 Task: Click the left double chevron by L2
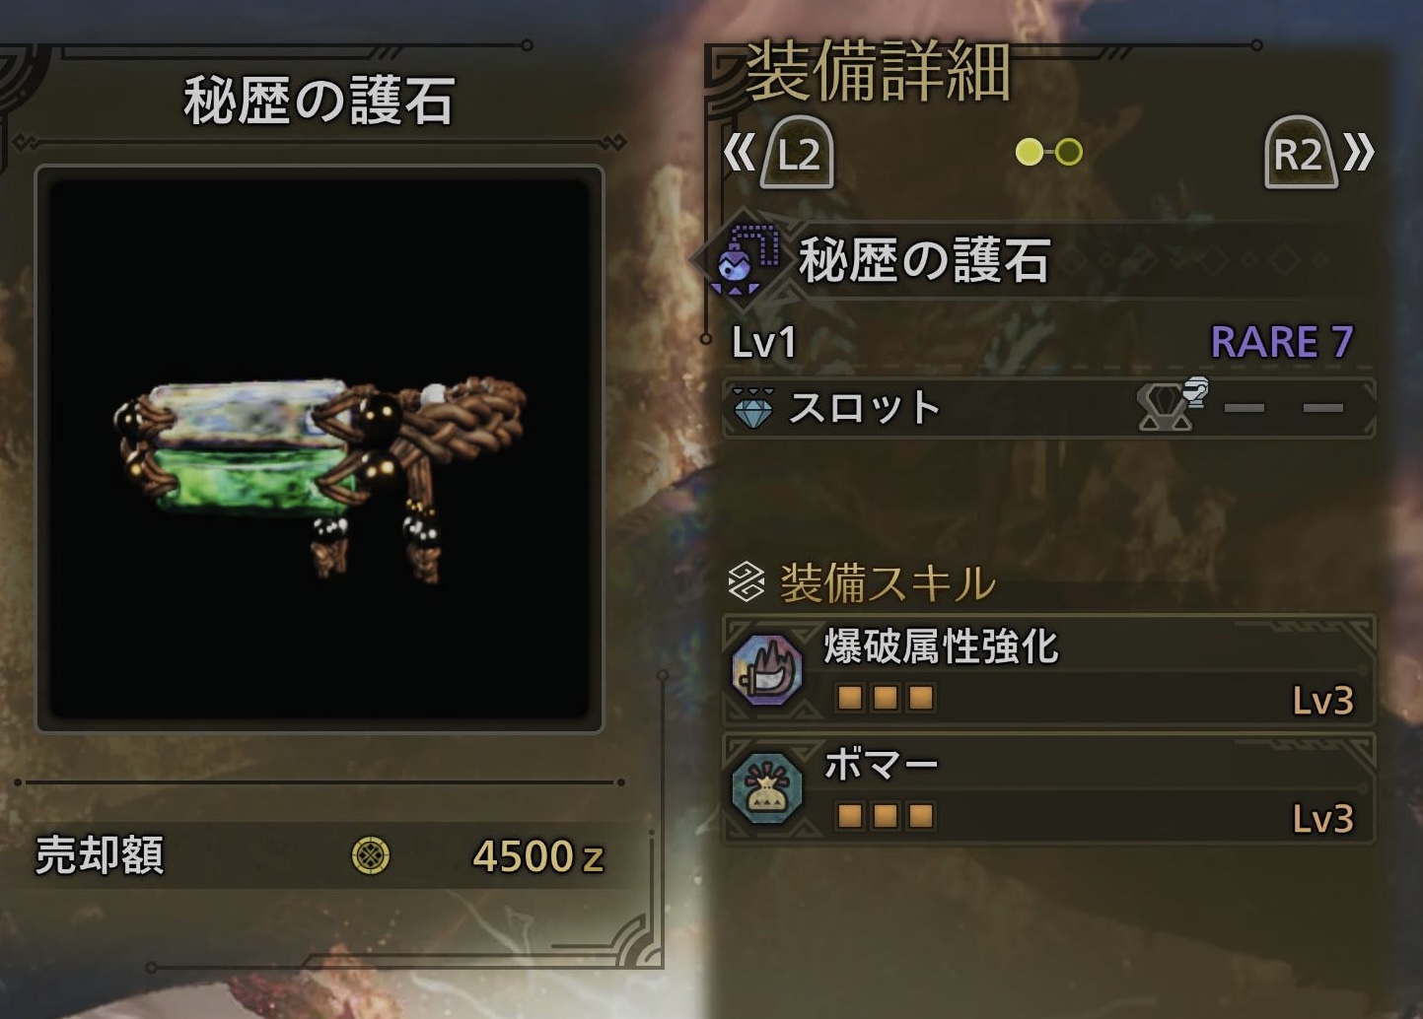(739, 153)
